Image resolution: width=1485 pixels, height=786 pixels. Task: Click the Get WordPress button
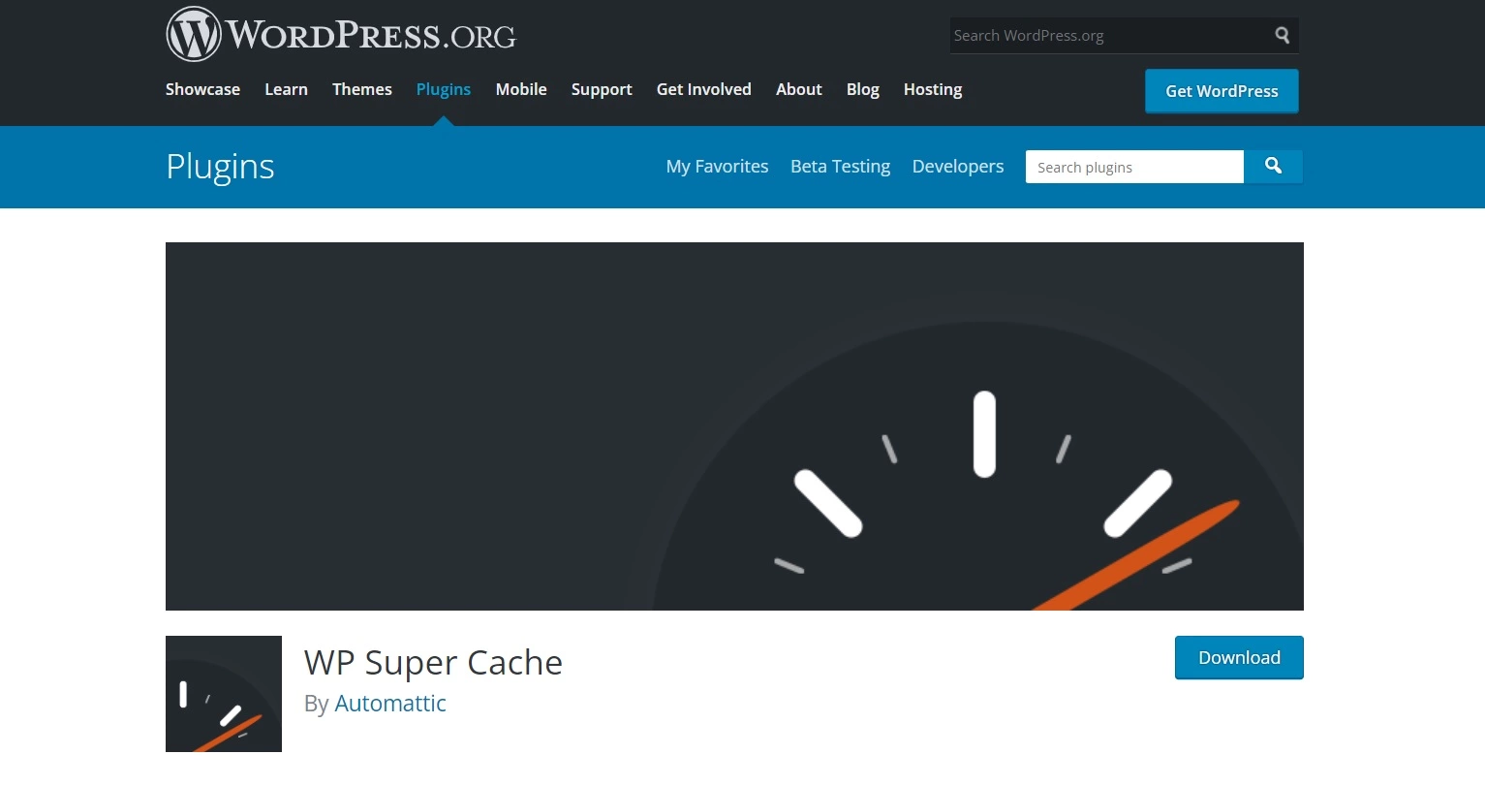1221,90
